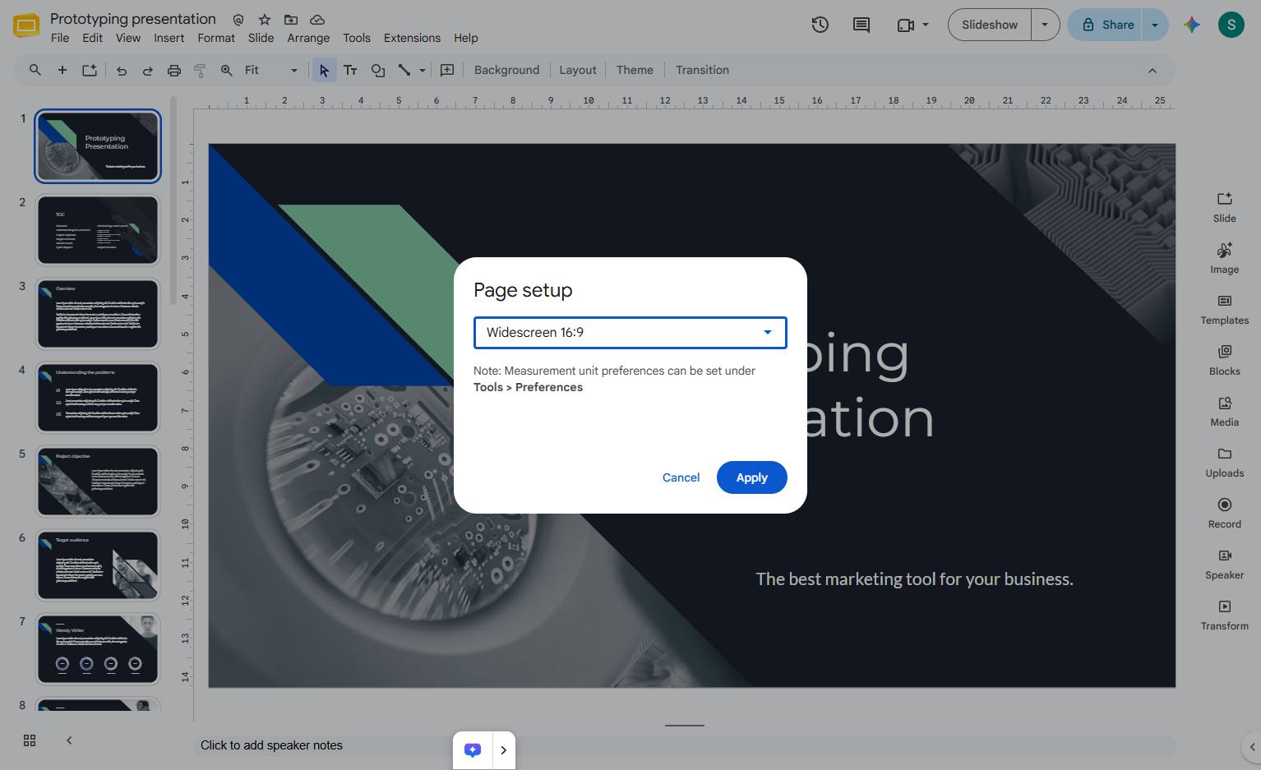
Task: Click the Transition toolbar button
Action: pyautogui.click(x=702, y=71)
